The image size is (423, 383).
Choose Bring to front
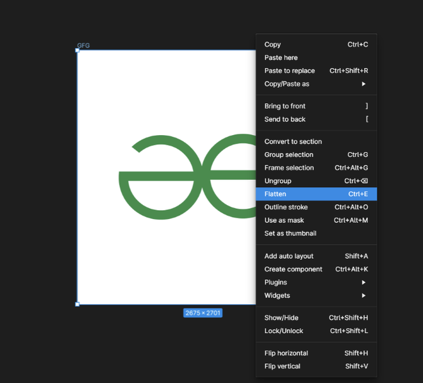coord(316,106)
